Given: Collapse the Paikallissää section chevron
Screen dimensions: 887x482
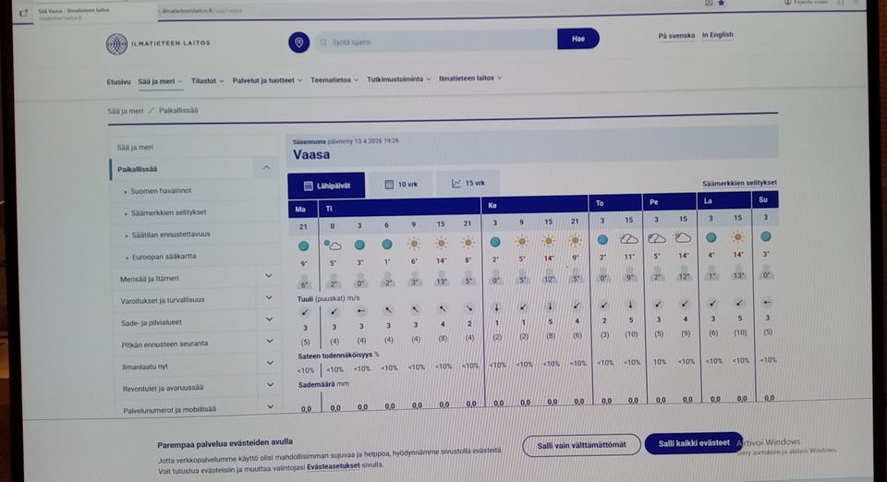Looking at the screenshot, I should (x=266, y=167).
